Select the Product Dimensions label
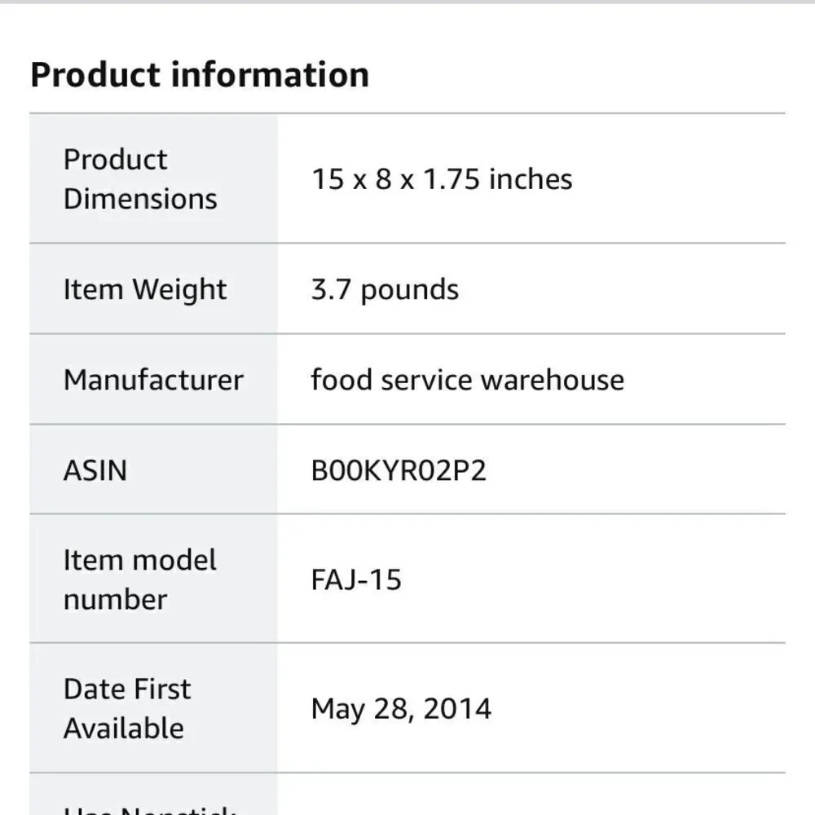 140,178
